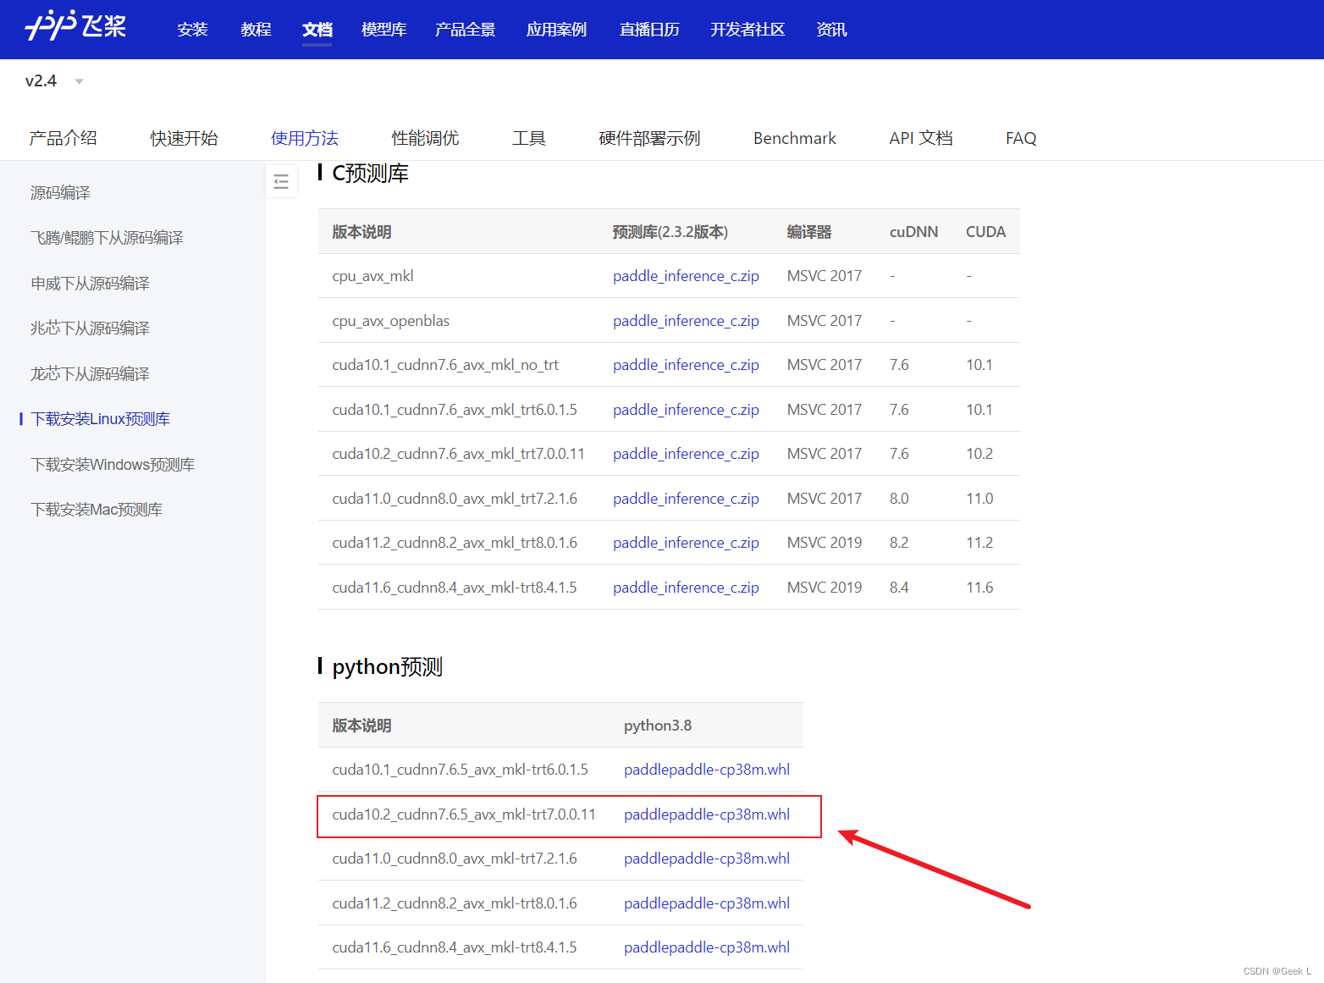Open the 应用案例 navigation item
Screen dimensions: 1324x983
tap(556, 30)
